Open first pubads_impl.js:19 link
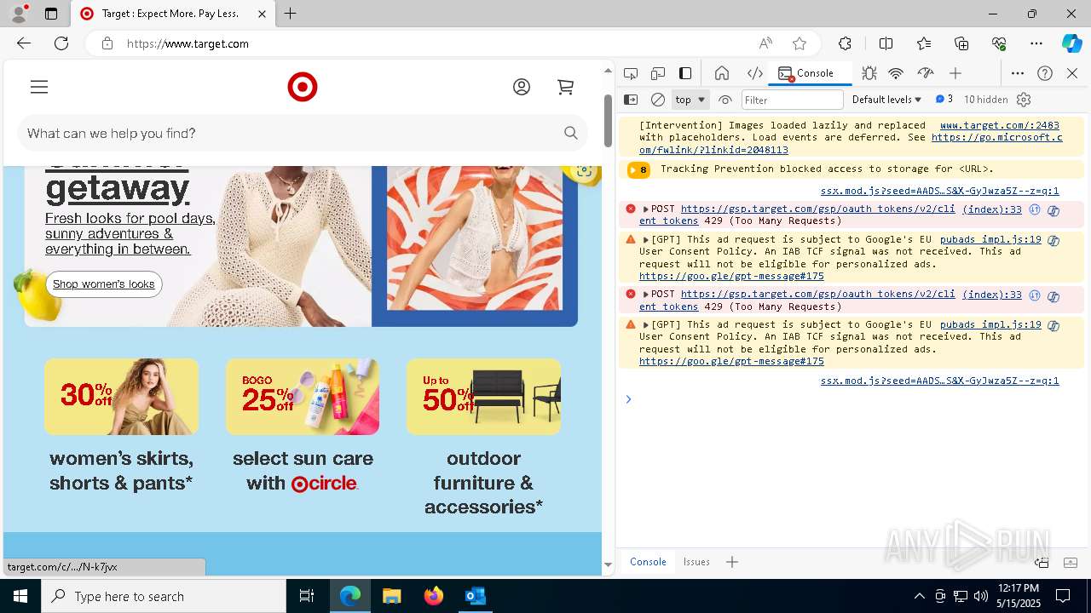This screenshot has width=1091, height=613. 990,240
